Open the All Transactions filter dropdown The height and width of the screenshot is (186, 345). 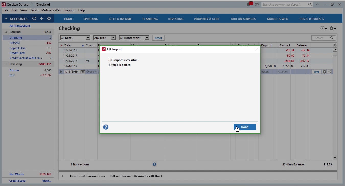[134, 38]
